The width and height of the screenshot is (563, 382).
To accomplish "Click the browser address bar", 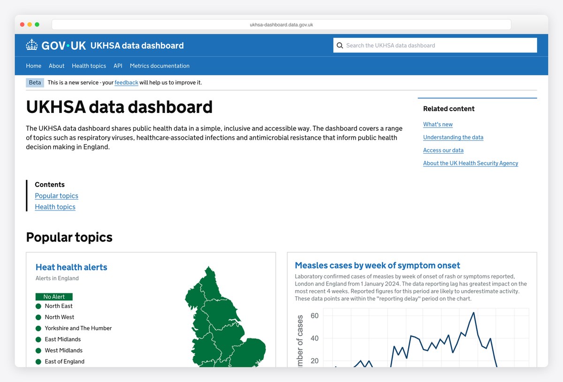I will pyautogui.click(x=281, y=24).
